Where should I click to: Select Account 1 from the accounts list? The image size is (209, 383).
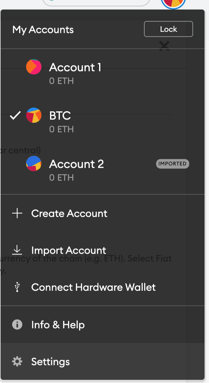pos(103,73)
